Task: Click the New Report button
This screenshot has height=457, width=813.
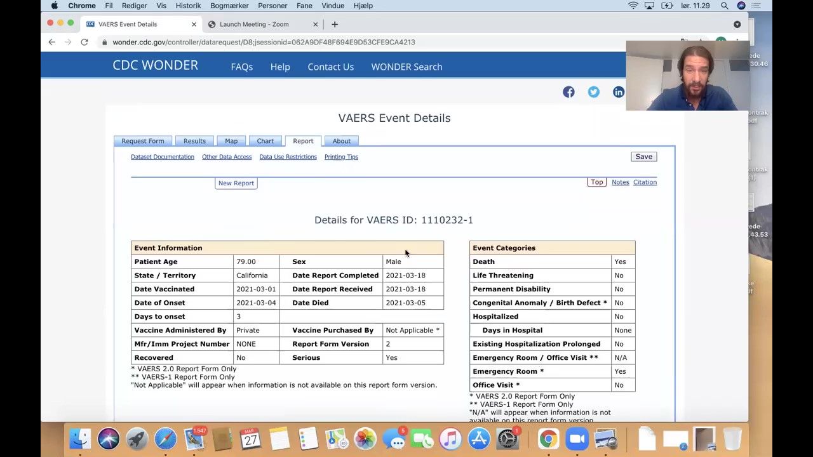Action: 236,183
